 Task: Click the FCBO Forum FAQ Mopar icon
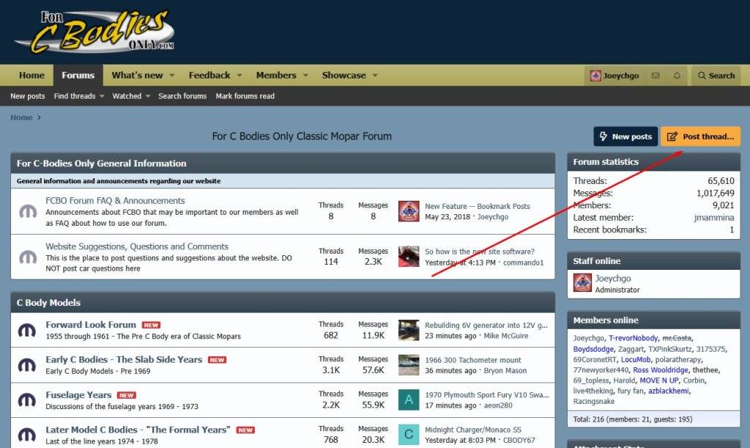point(28,211)
